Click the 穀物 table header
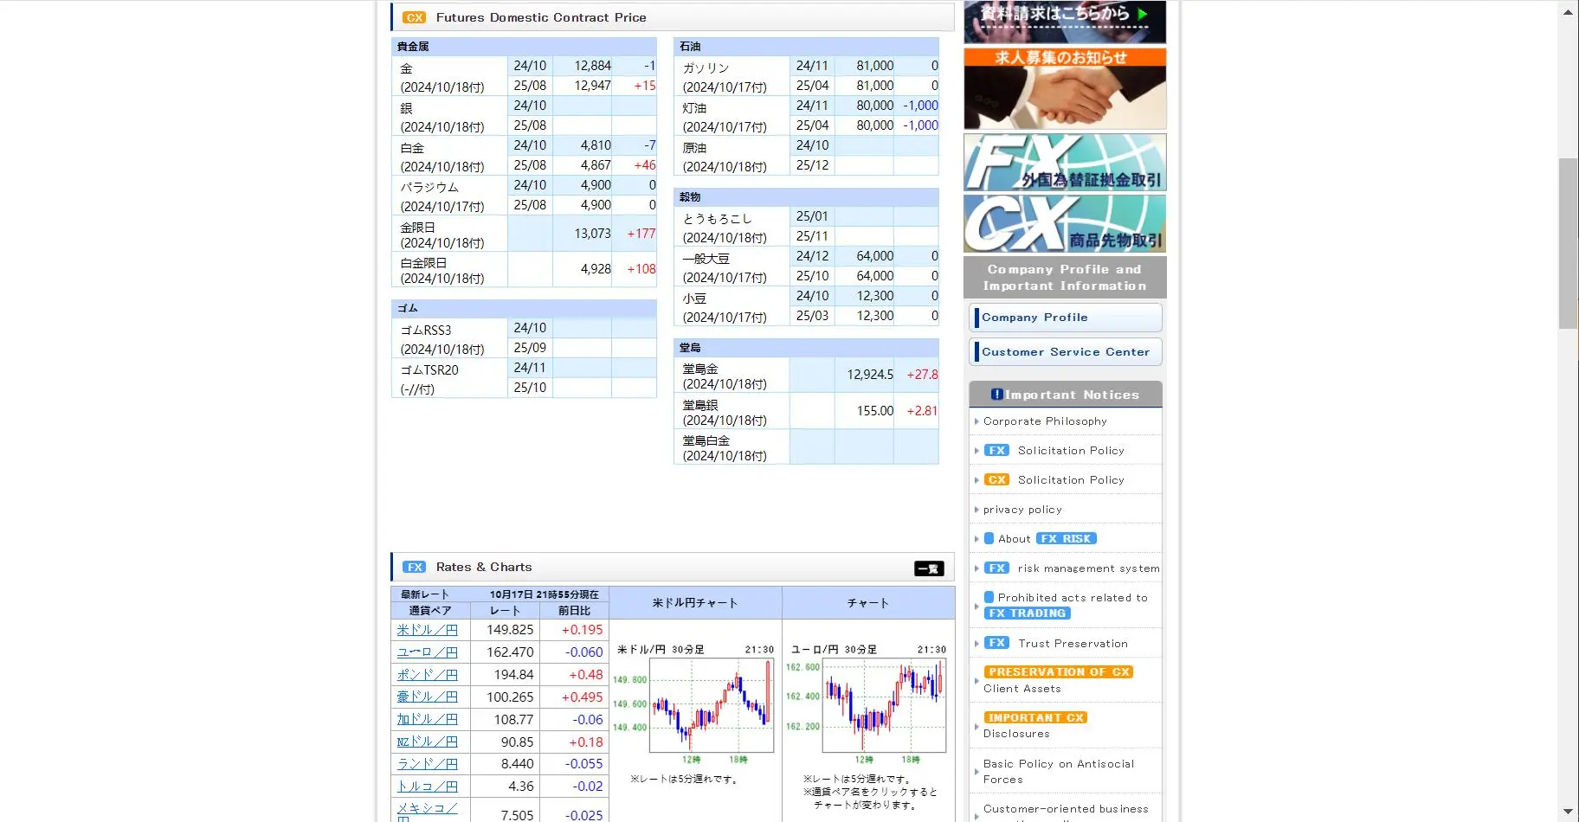 [x=806, y=197]
